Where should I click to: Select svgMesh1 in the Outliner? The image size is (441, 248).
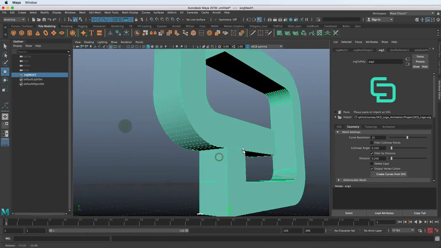coord(40,75)
